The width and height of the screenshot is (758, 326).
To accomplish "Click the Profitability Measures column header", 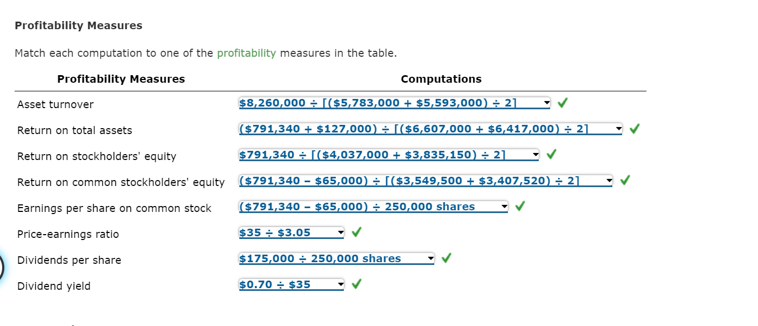I will (x=121, y=79).
